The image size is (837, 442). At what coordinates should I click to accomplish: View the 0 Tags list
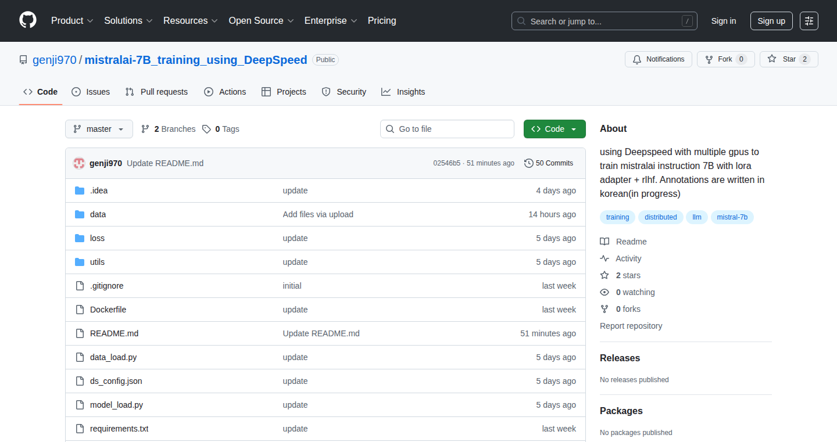pos(221,129)
